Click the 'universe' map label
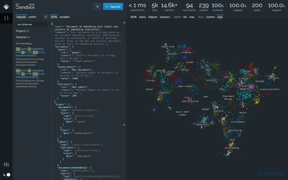The height and width of the screenshot is (180, 288). click(186, 52)
